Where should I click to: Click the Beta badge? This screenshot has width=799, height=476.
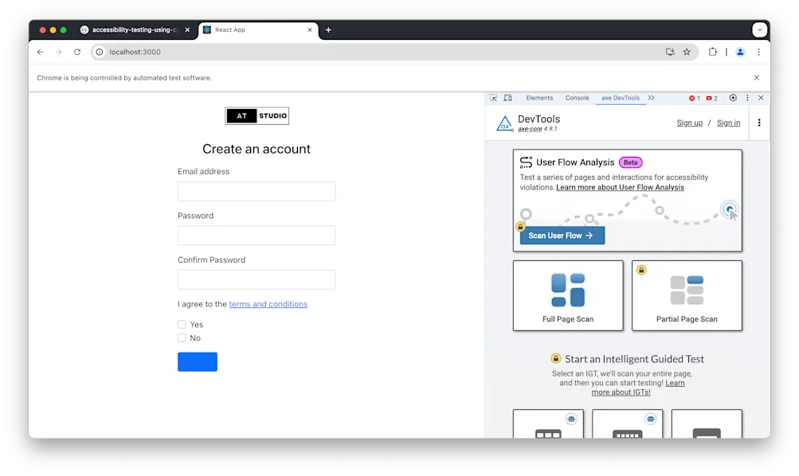(x=630, y=162)
